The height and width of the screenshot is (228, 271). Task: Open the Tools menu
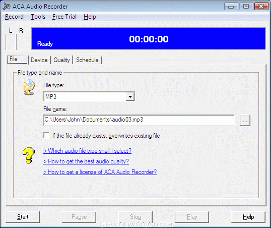38,17
